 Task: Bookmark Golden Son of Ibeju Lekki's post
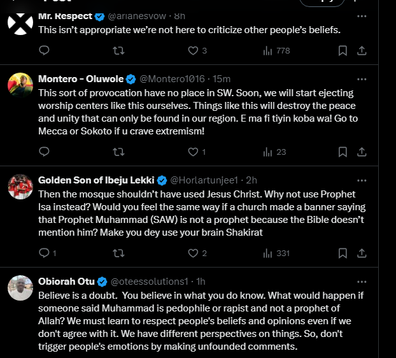pyautogui.click(x=343, y=253)
